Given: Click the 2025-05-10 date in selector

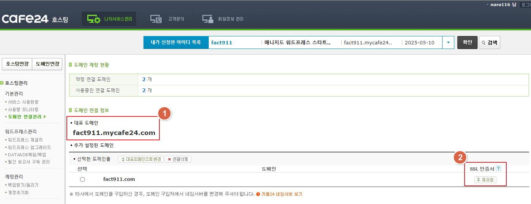Looking at the screenshot, I should (419, 42).
